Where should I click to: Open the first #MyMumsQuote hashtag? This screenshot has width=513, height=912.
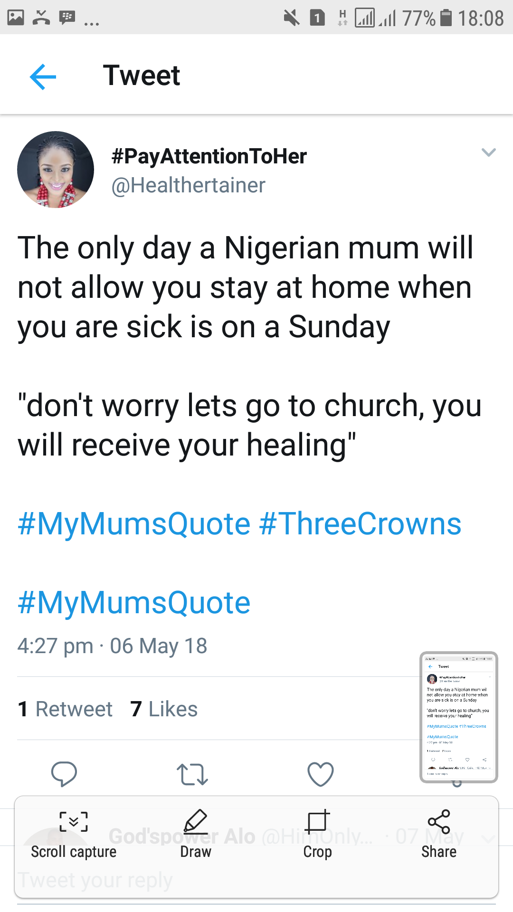134,524
